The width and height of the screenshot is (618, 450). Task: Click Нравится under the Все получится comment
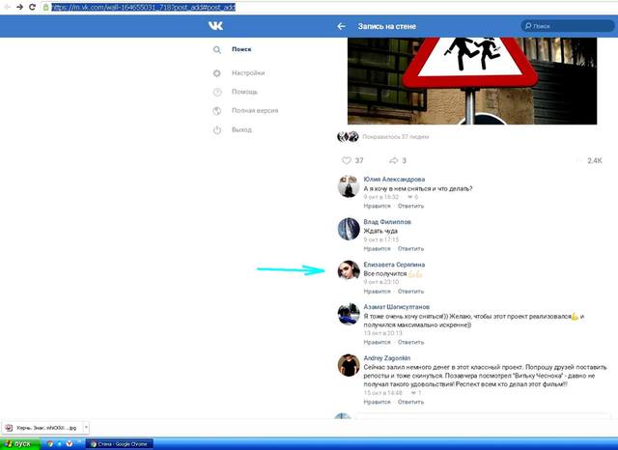(377, 292)
